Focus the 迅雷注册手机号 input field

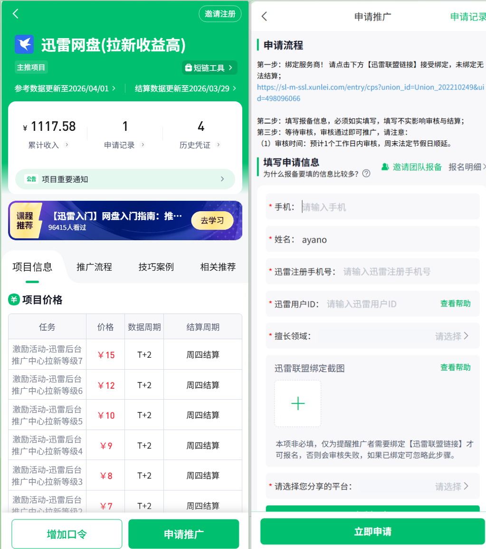[x=372, y=272]
